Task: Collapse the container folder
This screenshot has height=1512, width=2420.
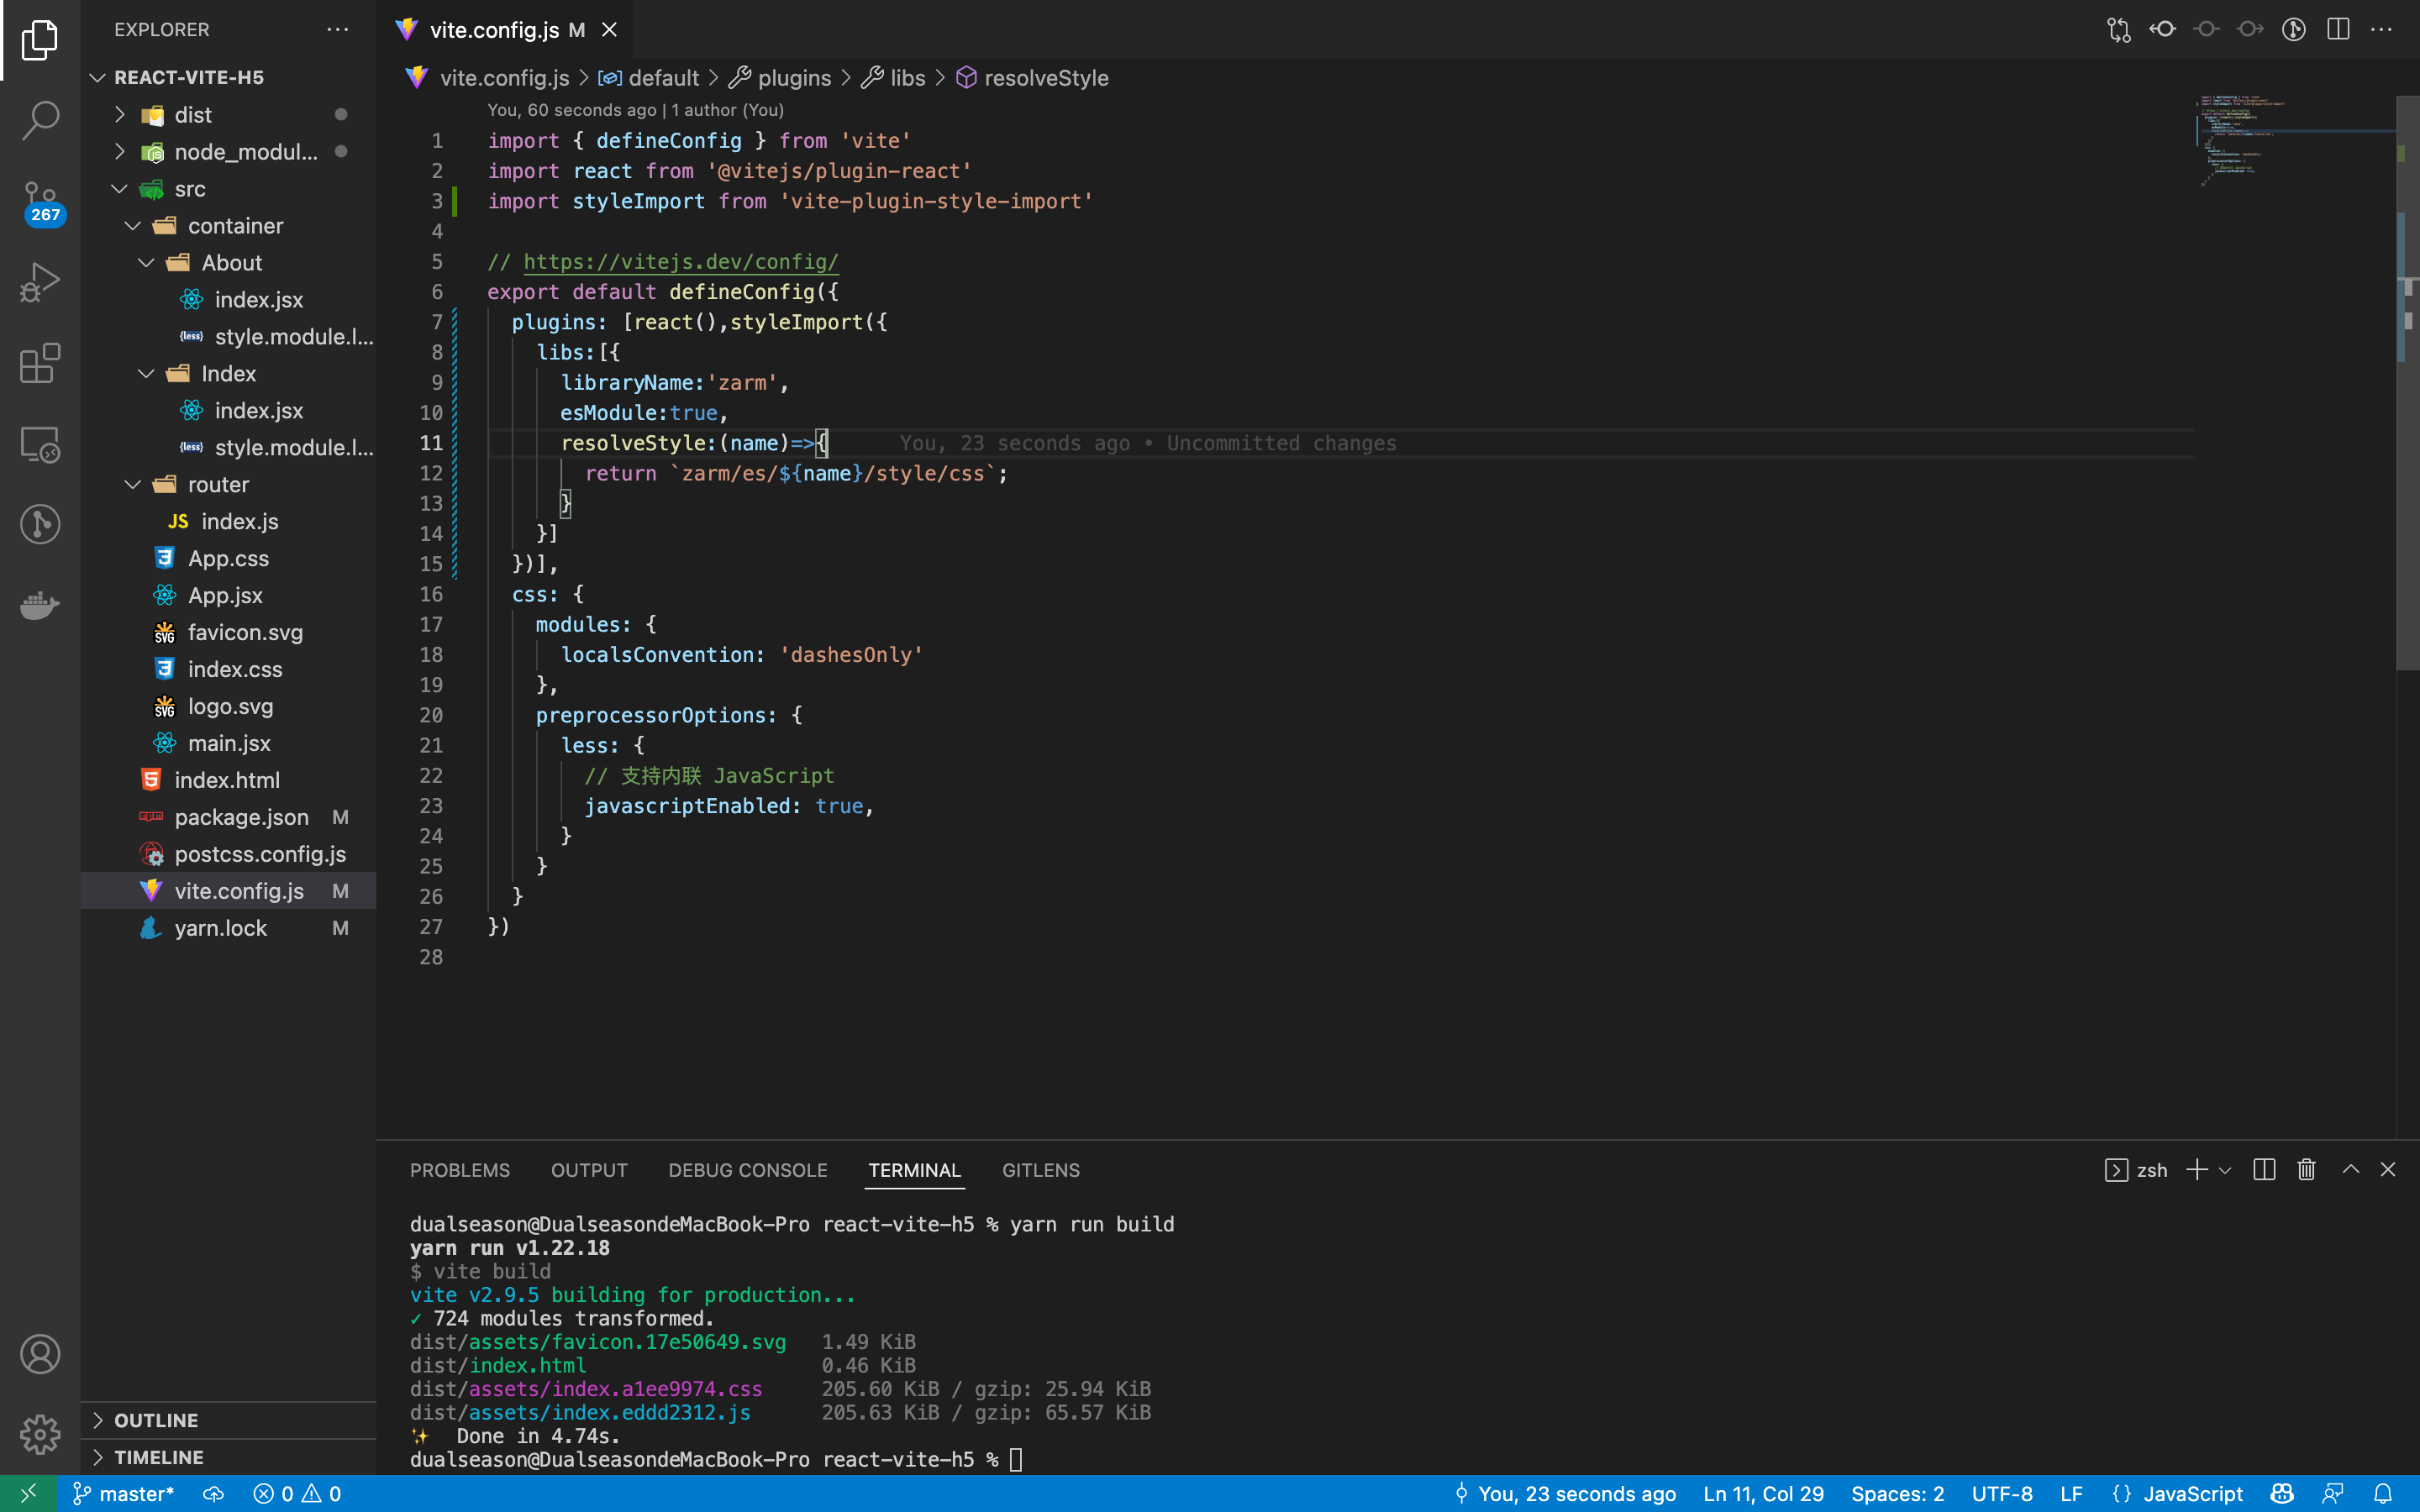Action: (x=228, y=226)
